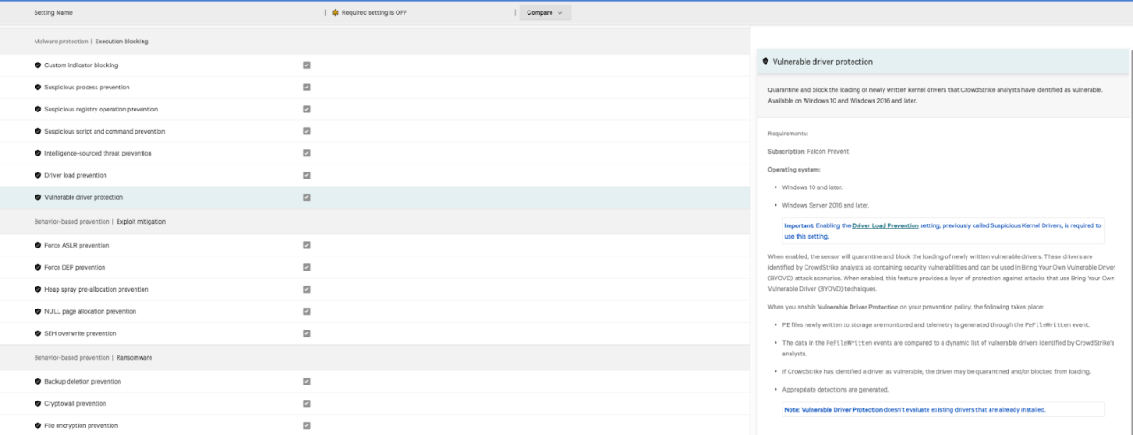
Task: Select File encryption prevention setting name
Action: (x=81, y=426)
